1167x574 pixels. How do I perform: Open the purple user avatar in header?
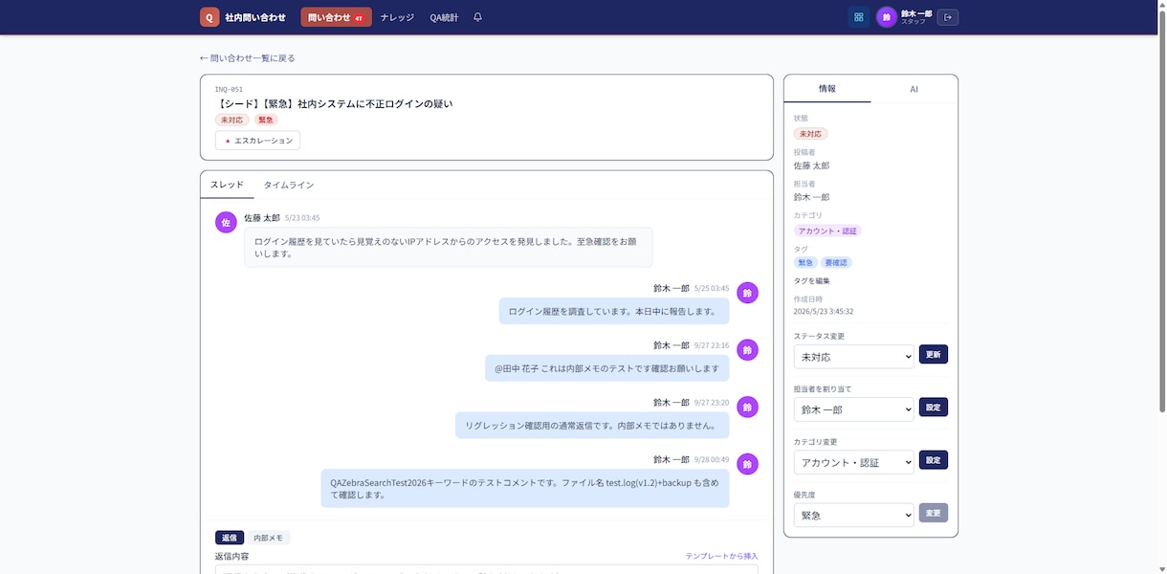point(887,17)
